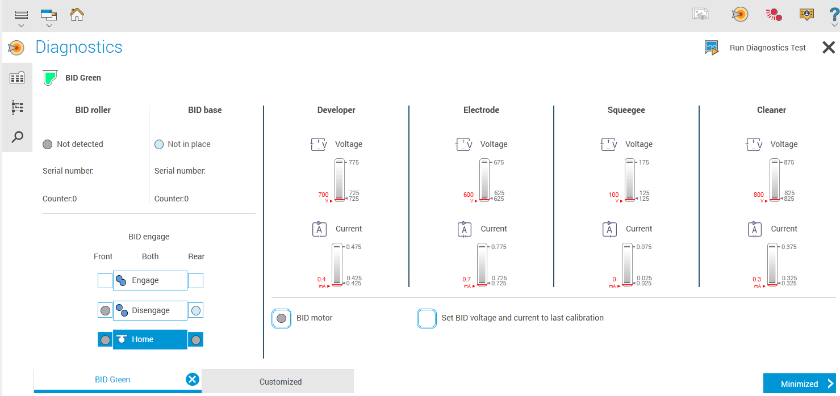This screenshot has height=396, width=840.
Task: Select the list view sidebar icon
Action: pyautogui.click(x=17, y=107)
